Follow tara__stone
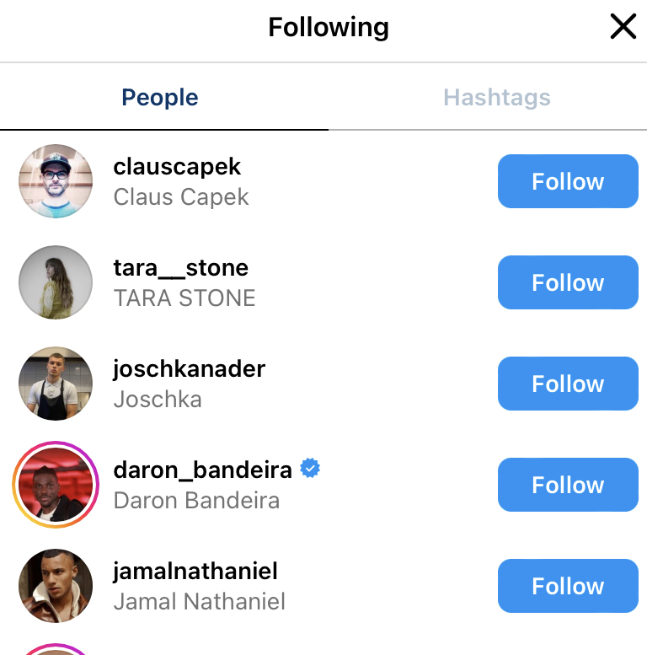 568,282
